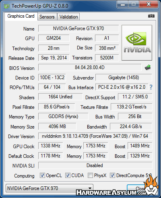This screenshot has height=198, width=161.
Task: Click the Shaders field 1664 Unified
Action: 60,97
